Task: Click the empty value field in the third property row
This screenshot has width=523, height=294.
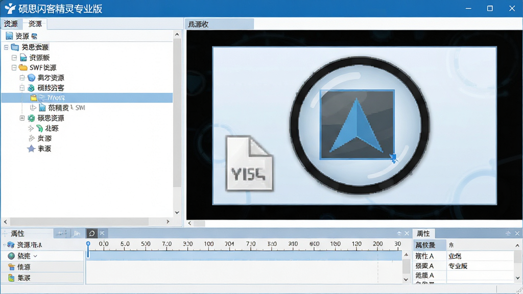Action: point(480,275)
